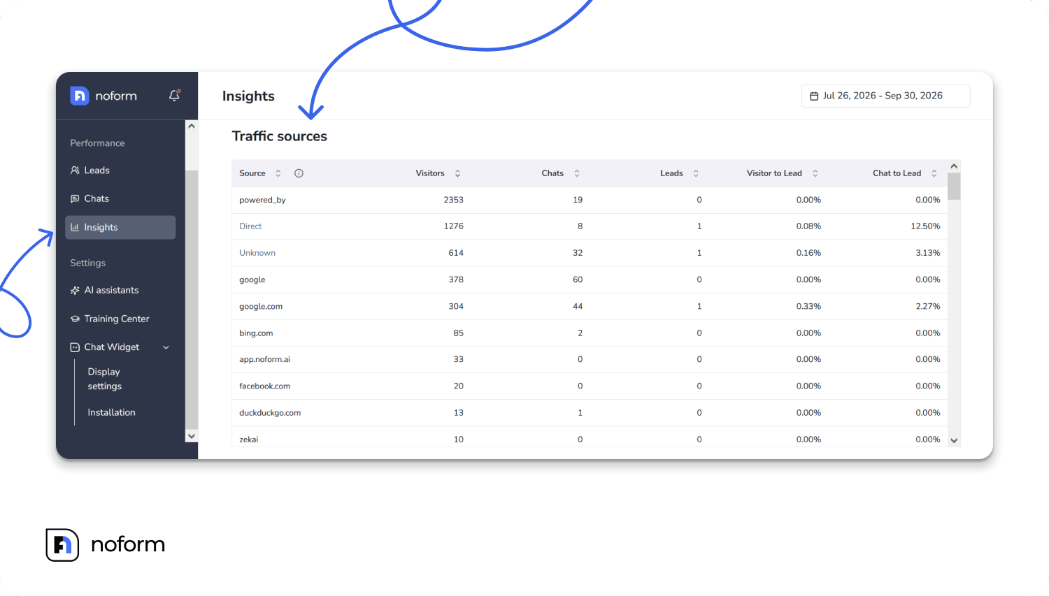The height and width of the screenshot is (596, 1049).
Task: Open the date range picker
Action: 885,96
